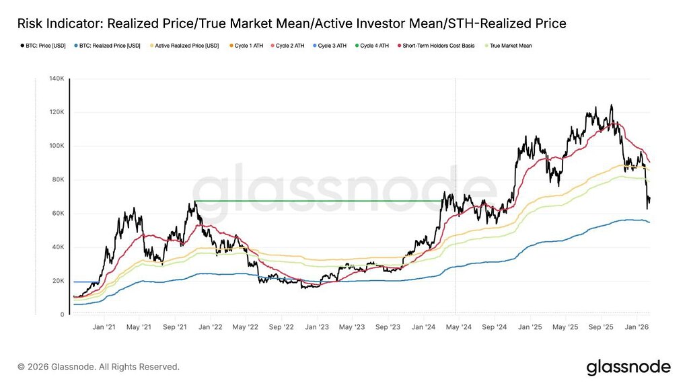689x387 pixels.
Task: Click the glassnode logo at bottom right
Action: (x=628, y=367)
